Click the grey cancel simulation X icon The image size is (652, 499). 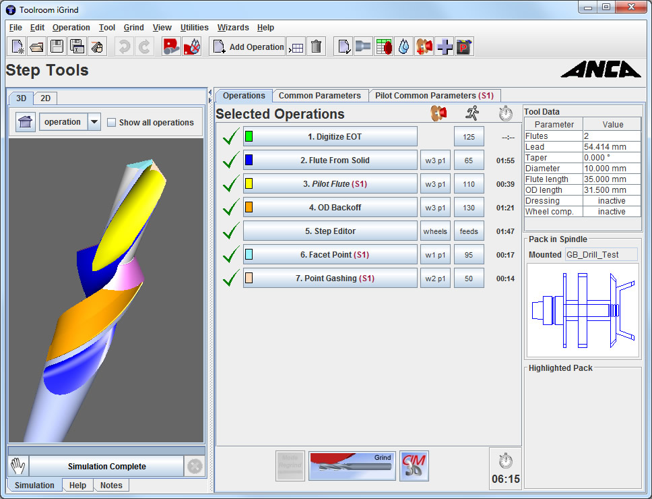[195, 466]
